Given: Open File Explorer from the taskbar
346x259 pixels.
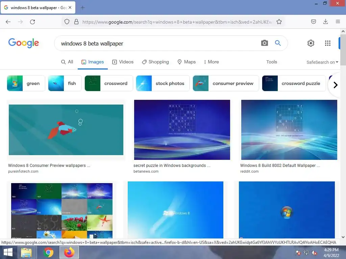Looking at the screenshot, I should (26, 252).
